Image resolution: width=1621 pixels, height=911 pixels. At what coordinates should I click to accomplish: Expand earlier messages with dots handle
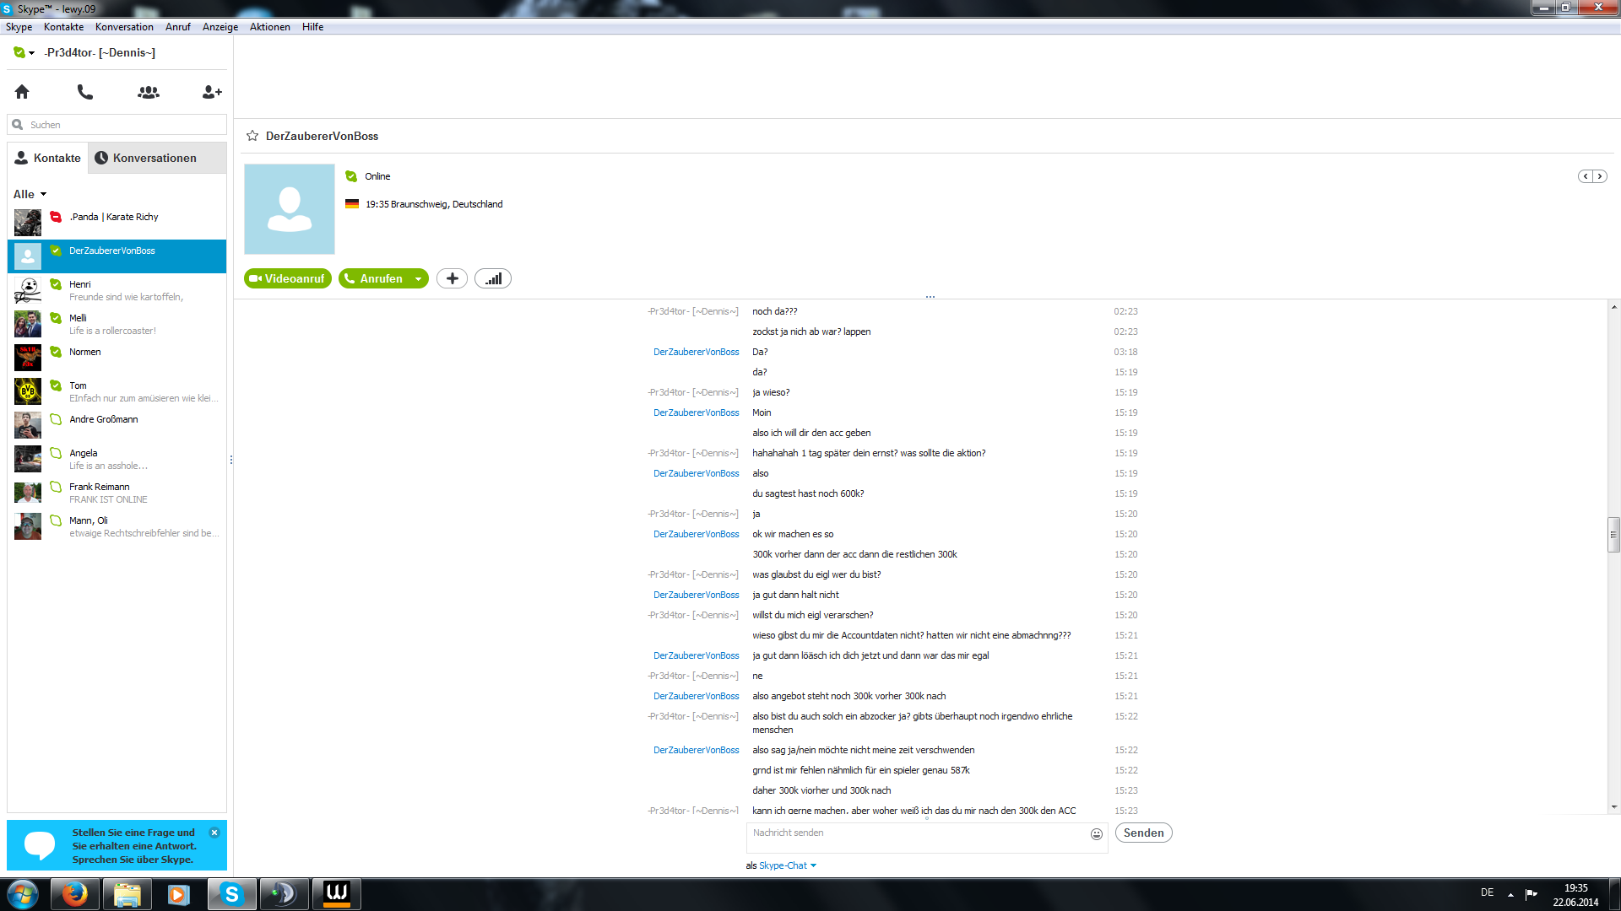(930, 297)
